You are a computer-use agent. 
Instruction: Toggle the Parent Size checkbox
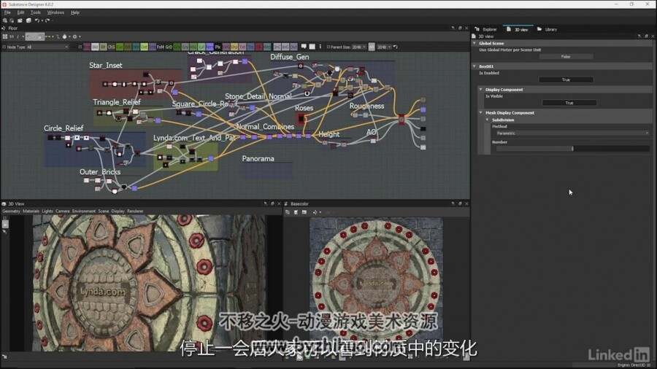pos(328,47)
